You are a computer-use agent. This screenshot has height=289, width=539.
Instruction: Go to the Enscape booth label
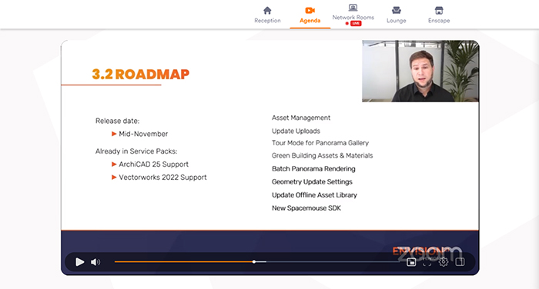tap(439, 21)
